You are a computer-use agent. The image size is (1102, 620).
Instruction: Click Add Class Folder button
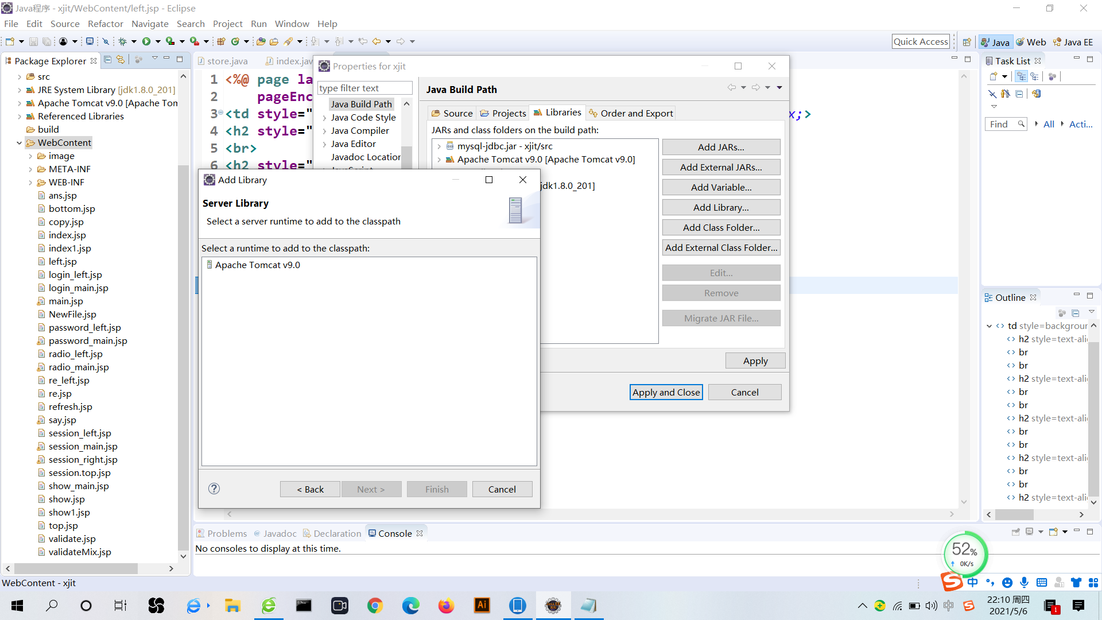[x=721, y=227]
